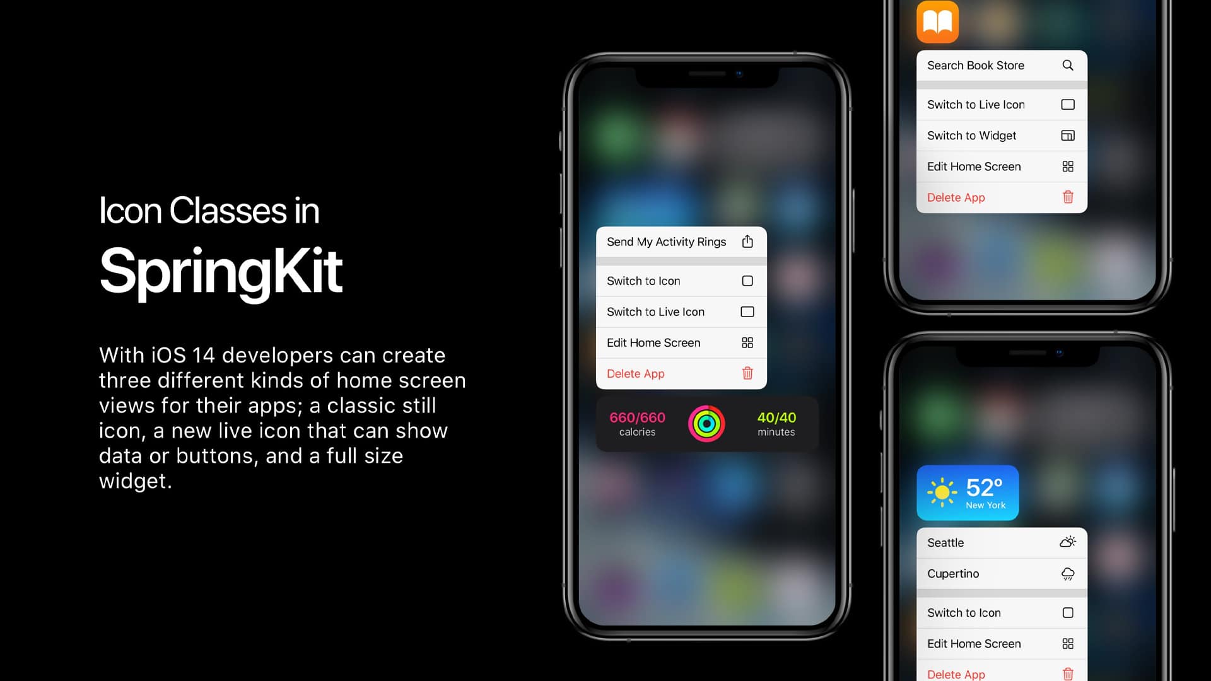Toggle the Switch to Live Icon checkbox in Books menu
This screenshot has height=681, width=1211.
tap(1067, 104)
